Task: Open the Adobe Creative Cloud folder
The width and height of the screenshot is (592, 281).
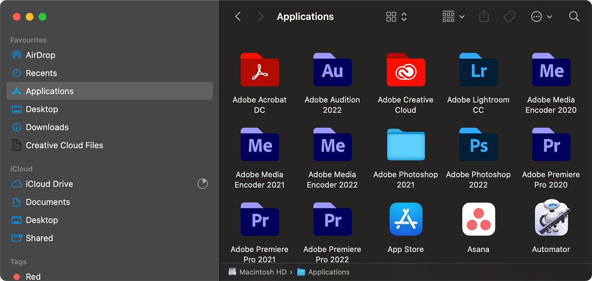Action: (x=405, y=70)
